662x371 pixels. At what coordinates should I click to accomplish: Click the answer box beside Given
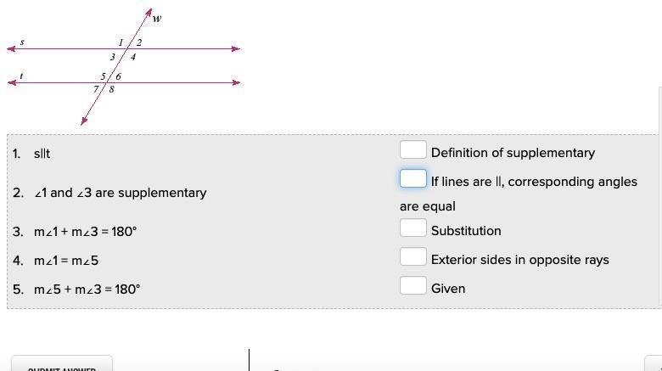pos(412,286)
